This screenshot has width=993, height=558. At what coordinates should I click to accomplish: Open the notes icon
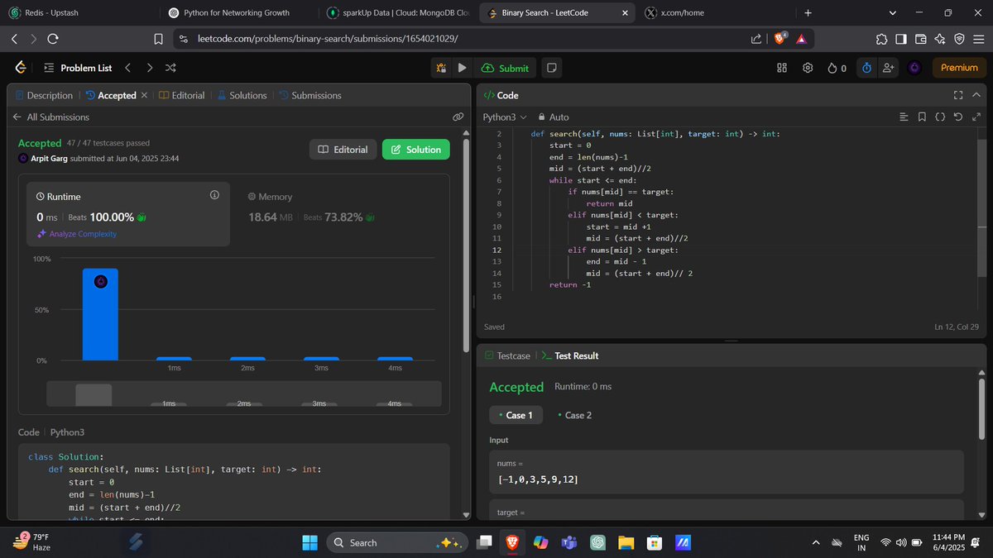[552, 68]
